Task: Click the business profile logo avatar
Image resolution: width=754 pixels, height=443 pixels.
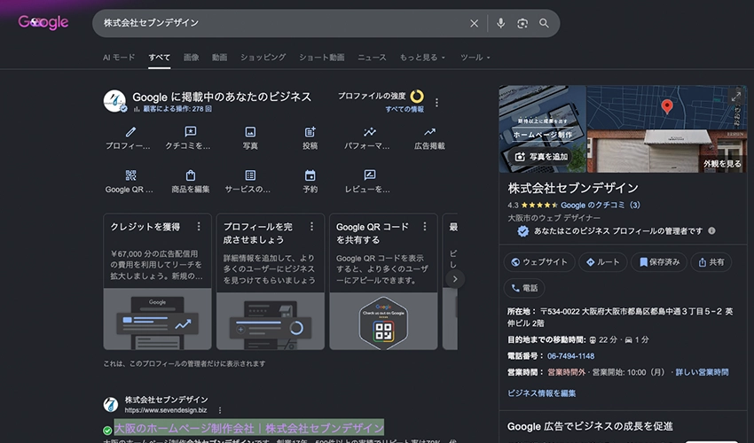Action: coord(114,101)
